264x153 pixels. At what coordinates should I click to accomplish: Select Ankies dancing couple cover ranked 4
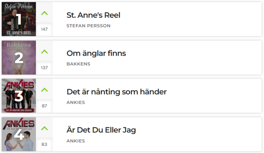[19, 134]
